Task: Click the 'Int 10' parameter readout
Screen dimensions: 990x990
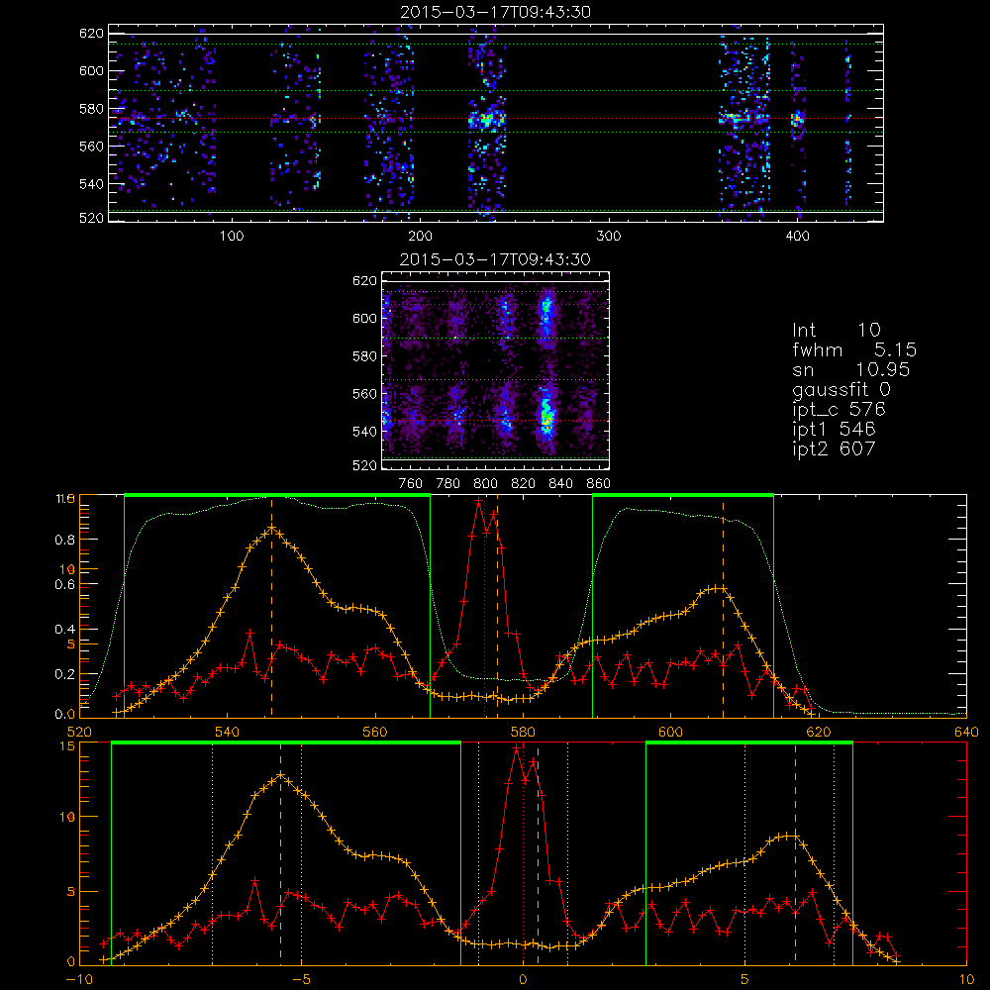Action: pos(836,330)
